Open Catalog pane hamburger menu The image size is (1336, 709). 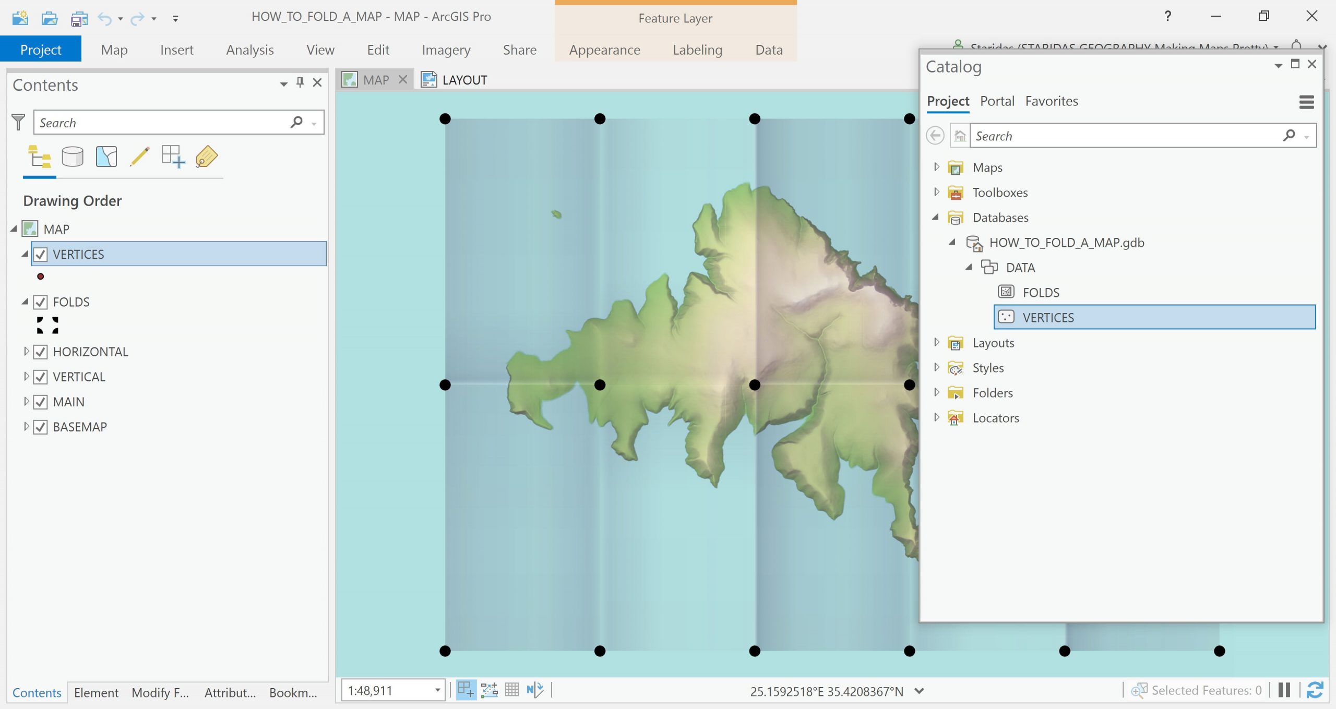(1306, 102)
